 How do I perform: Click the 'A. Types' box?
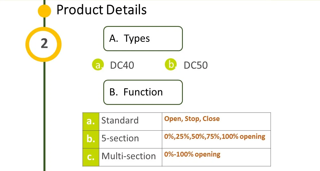[x=143, y=38]
